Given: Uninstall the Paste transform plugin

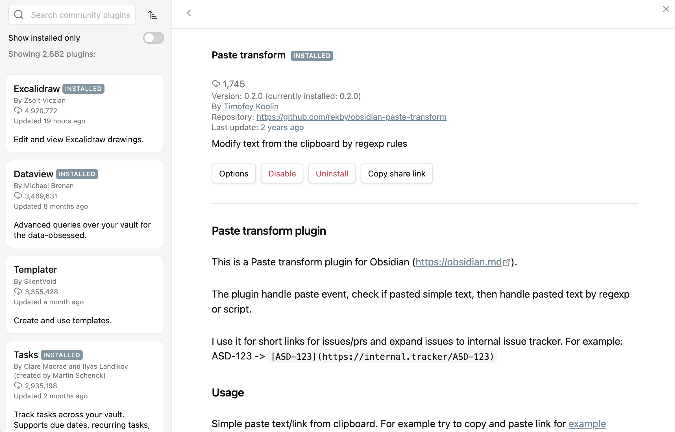Looking at the screenshot, I should [x=332, y=173].
